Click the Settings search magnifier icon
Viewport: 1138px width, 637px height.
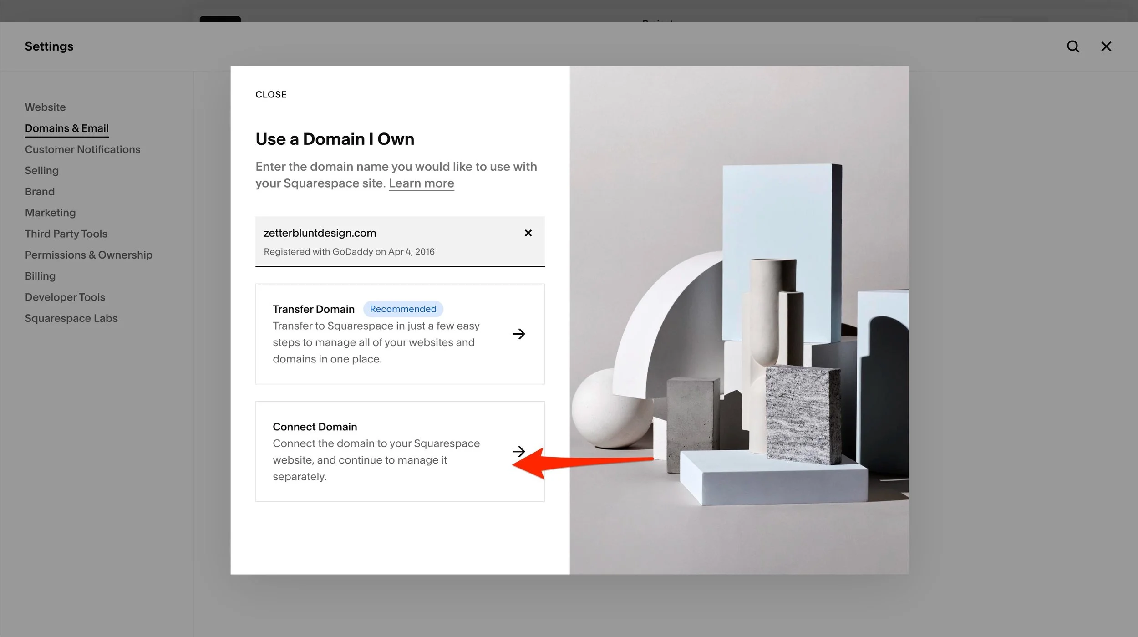[x=1073, y=46]
